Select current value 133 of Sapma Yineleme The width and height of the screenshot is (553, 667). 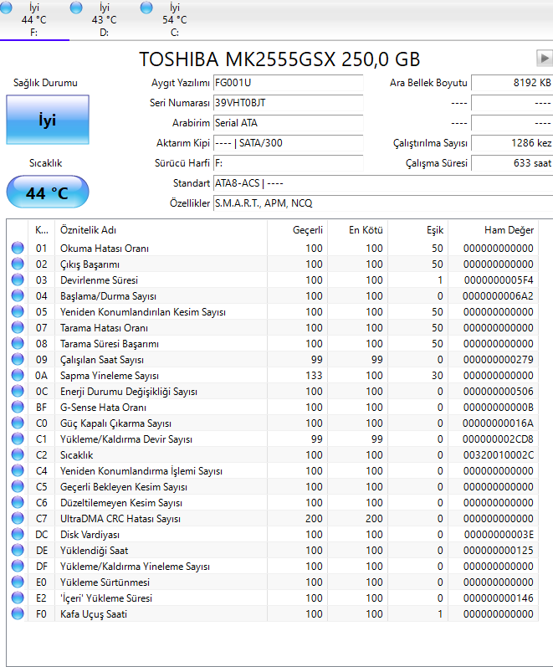click(x=314, y=376)
